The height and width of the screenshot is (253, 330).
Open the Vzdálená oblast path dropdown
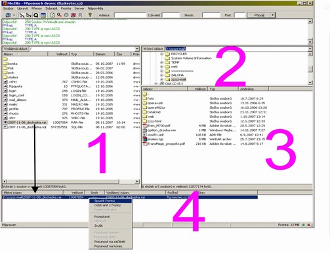point(137,49)
